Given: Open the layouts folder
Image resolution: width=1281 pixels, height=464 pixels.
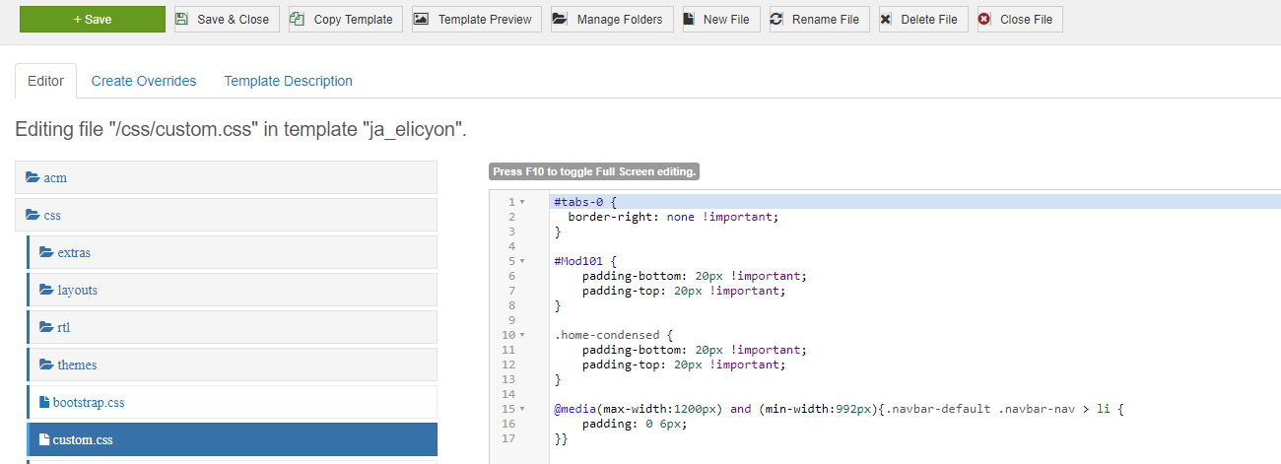Looking at the screenshot, I should pos(77,291).
